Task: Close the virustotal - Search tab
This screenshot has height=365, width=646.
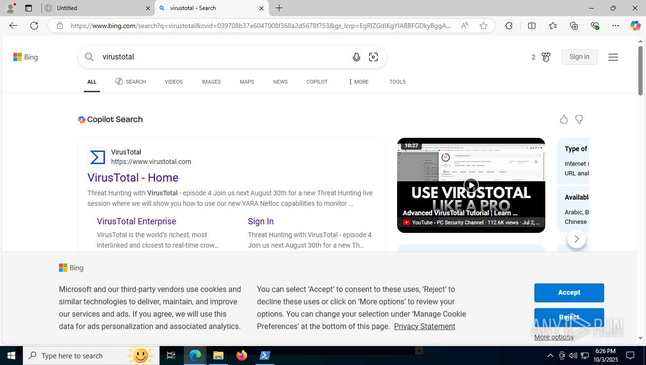Action: 261,8
